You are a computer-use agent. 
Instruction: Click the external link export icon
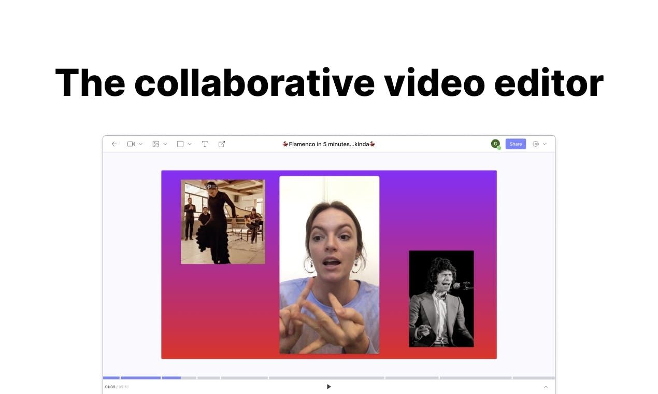click(x=222, y=144)
